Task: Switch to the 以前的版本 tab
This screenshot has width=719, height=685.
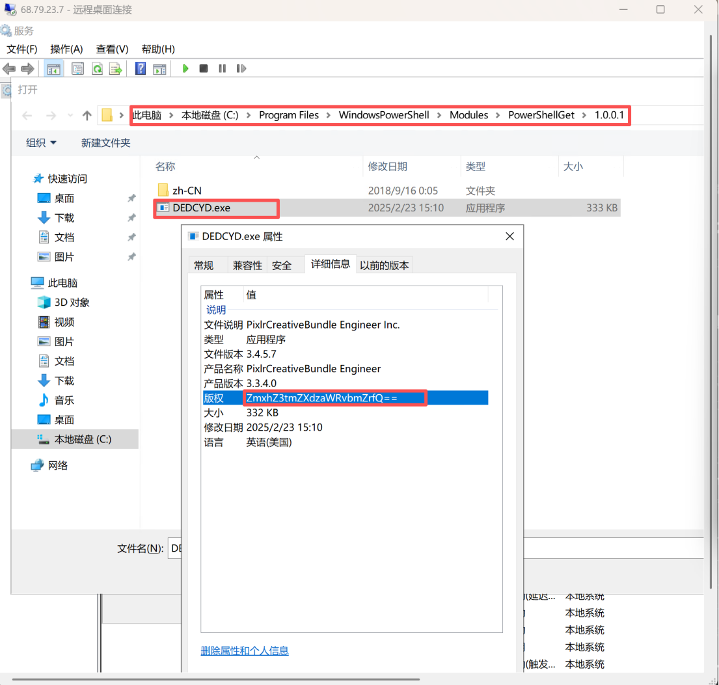Action: (385, 265)
